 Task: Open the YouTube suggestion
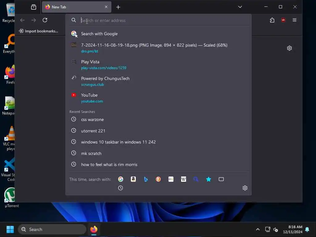click(x=158, y=98)
